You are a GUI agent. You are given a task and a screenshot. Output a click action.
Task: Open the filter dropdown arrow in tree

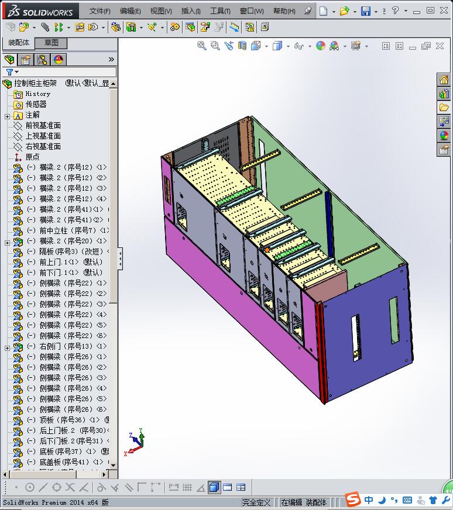[17, 72]
